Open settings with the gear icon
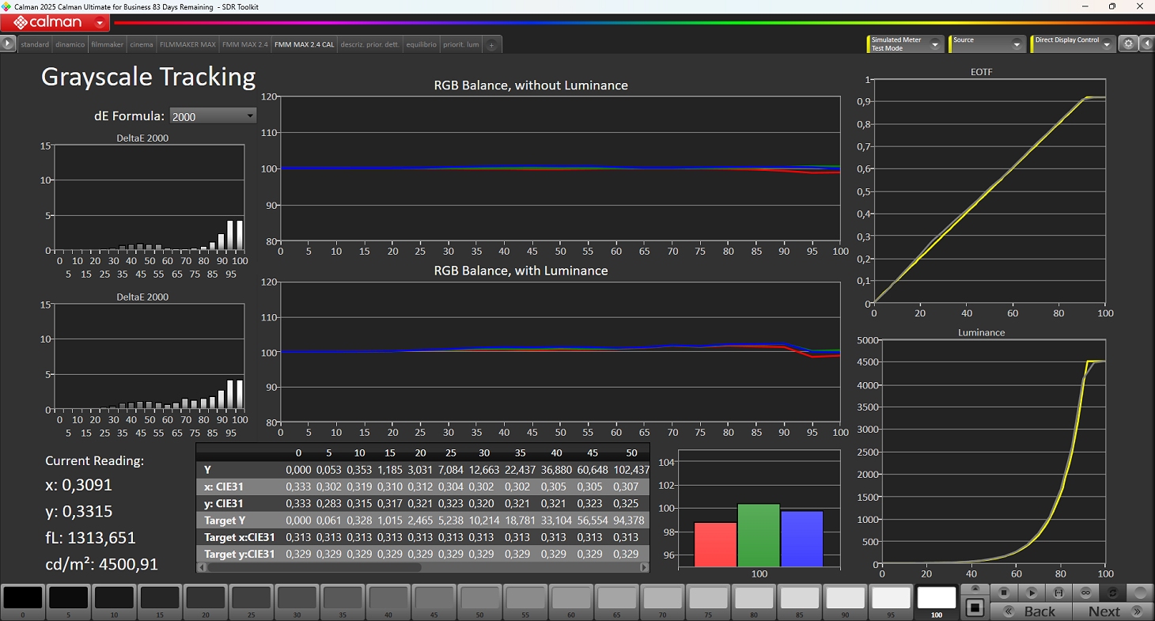Screen dimensions: 1155x621 (1128, 44)
